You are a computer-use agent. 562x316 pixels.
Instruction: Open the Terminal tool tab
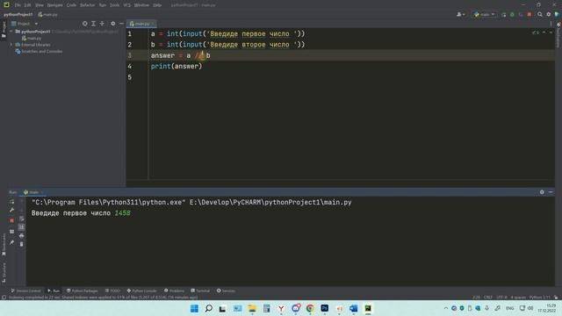click(x=200, y=291)
